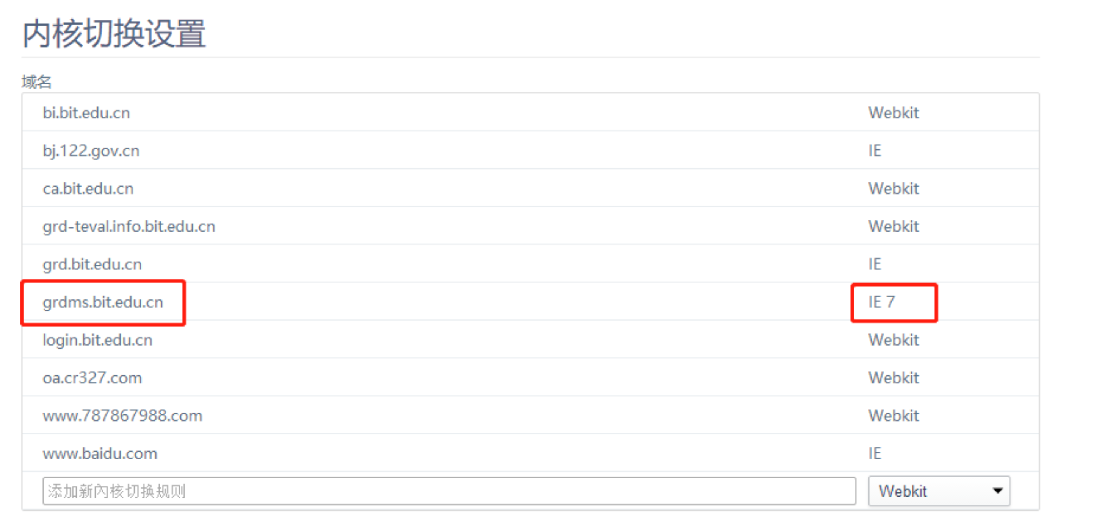Click the IE engine value for bj.122.gov.cn
Image resolution: width=1102 pixels, height=517 pixels.
tap(875, 151)
